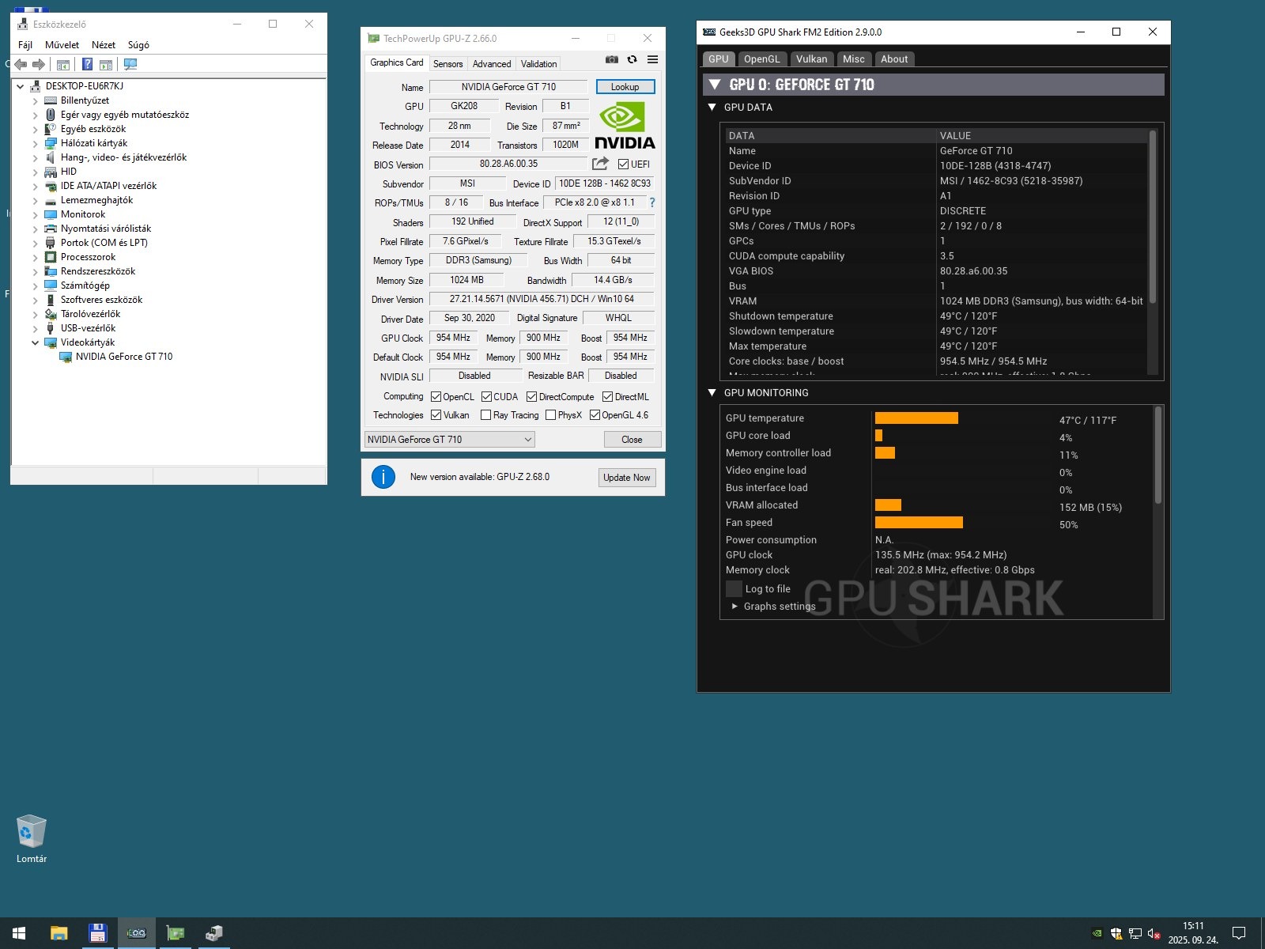The width and height of the screenshot is (1265, 949).
Task: Open the network tray icon
Action: click(x=1135, y=933)
